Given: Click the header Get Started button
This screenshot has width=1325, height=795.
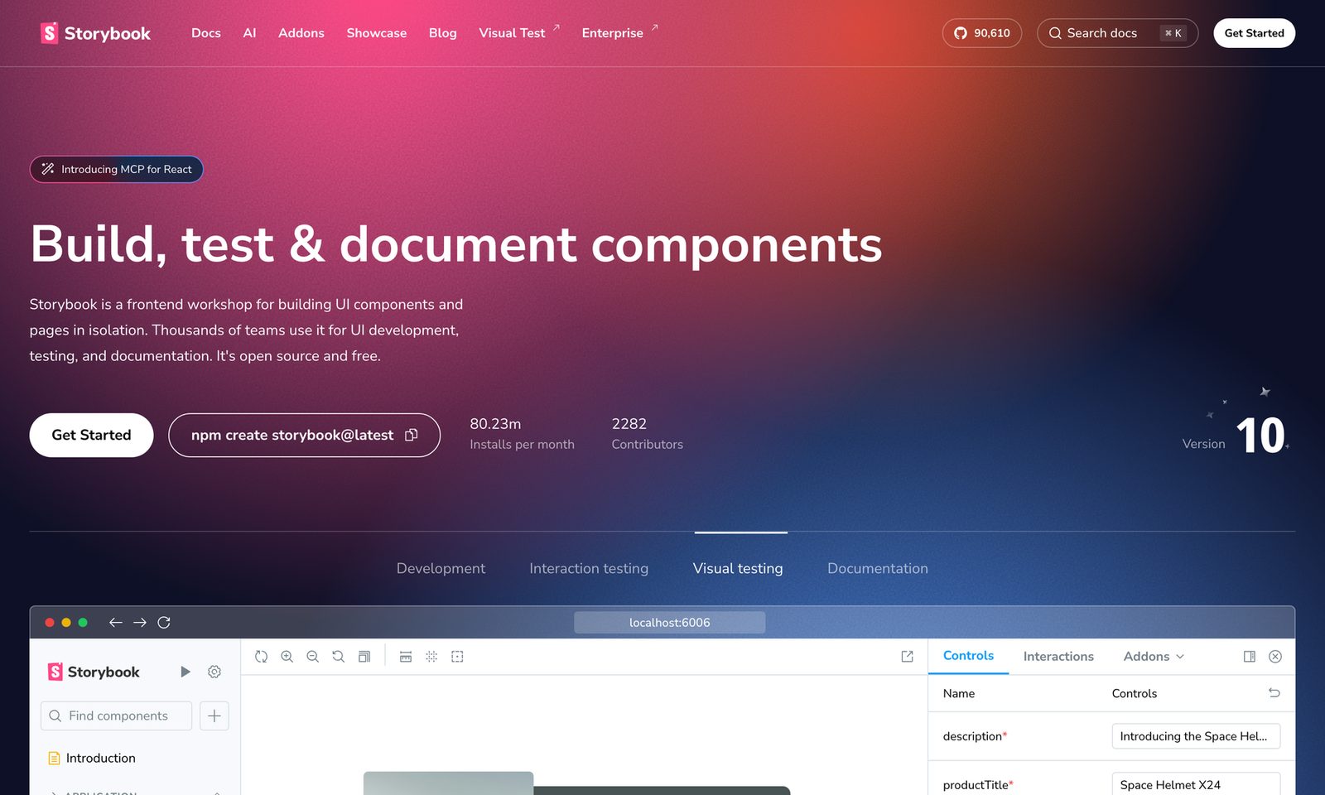Looking at the screenshot, I should coord(1255,33).
